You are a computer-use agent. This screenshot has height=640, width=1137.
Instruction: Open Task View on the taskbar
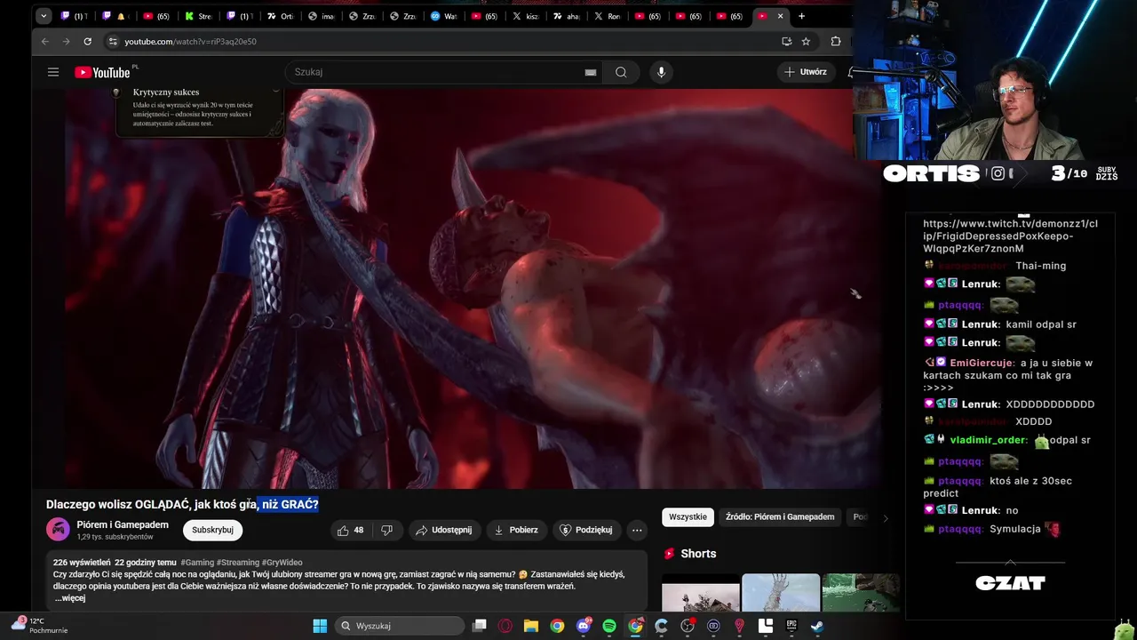point(480,626)
